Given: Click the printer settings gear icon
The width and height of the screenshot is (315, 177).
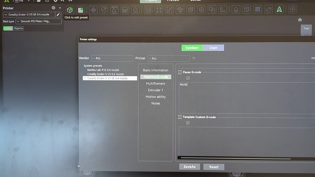Looking at the screenshot, I should tap(53, 8).
